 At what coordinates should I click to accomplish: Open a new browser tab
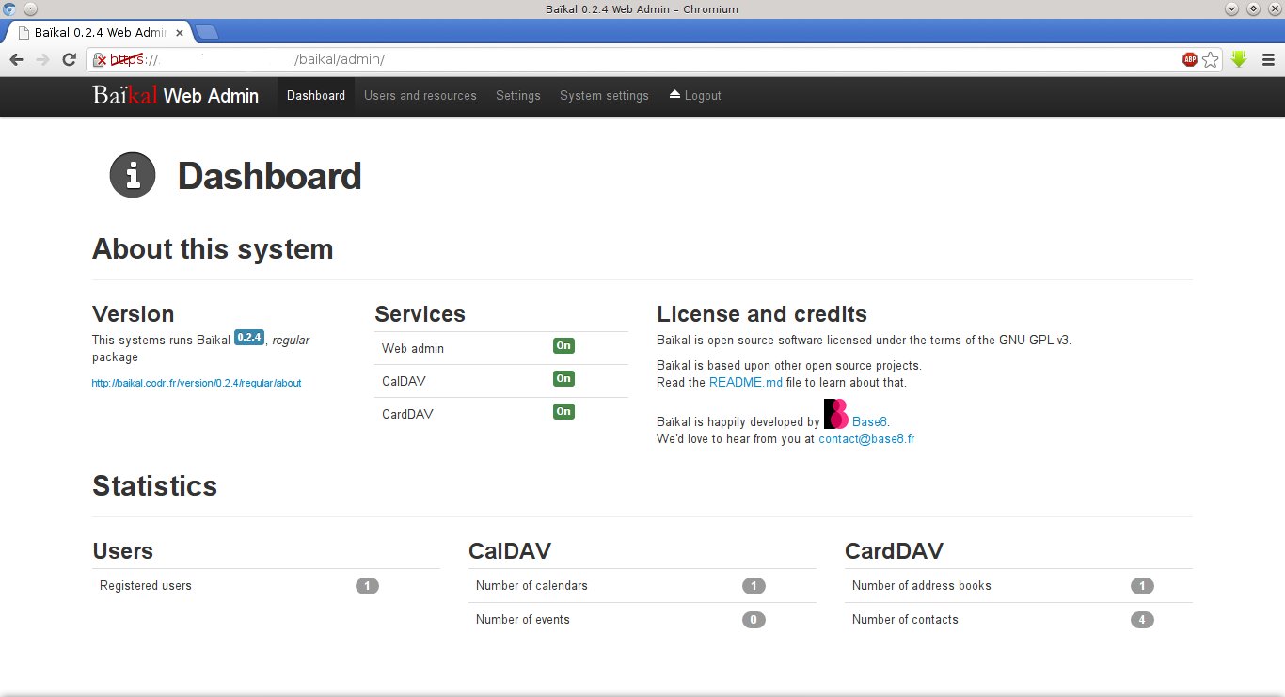pyautogui.click(x=207, y=32)
